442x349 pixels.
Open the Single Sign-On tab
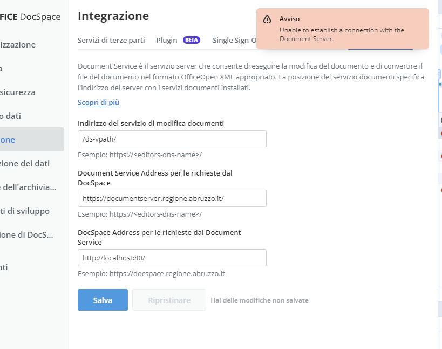click(x=235, y=40)
